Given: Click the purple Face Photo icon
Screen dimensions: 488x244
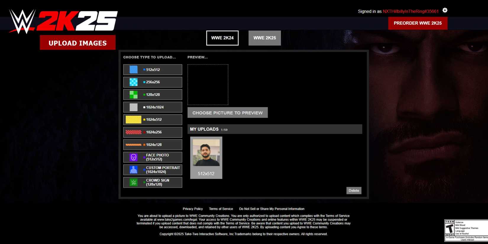Looking at the screenshot, I should pos(133,157).
